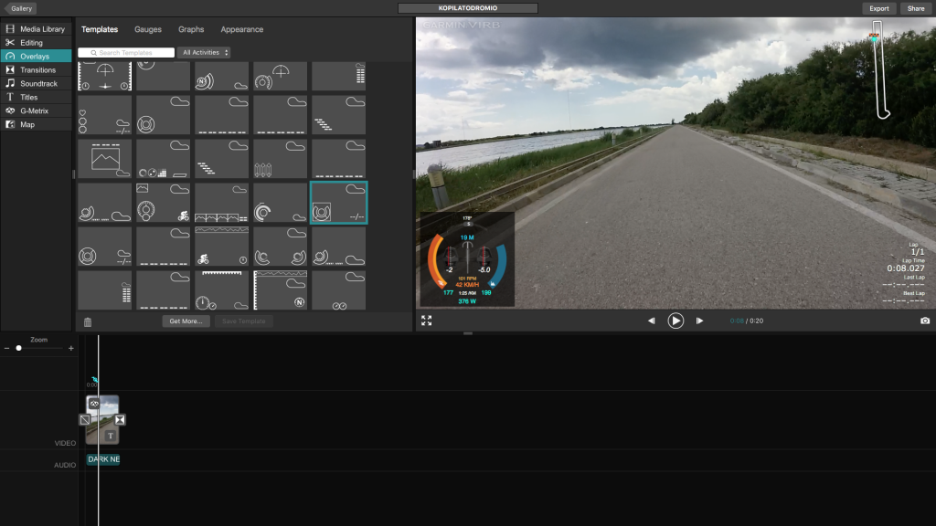Screen dimensions: 936x526
Task: Select template with compass N at bottom right
Action: coord(280,289)
